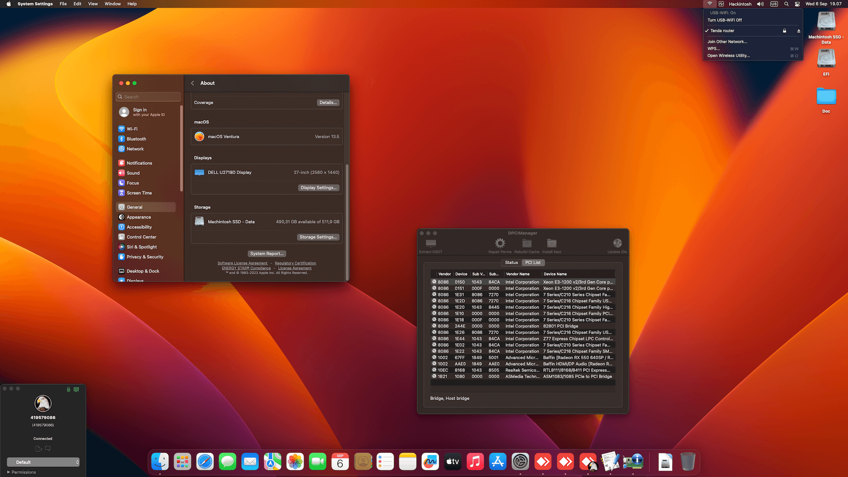Select the Tenda router network

point(723,30)
